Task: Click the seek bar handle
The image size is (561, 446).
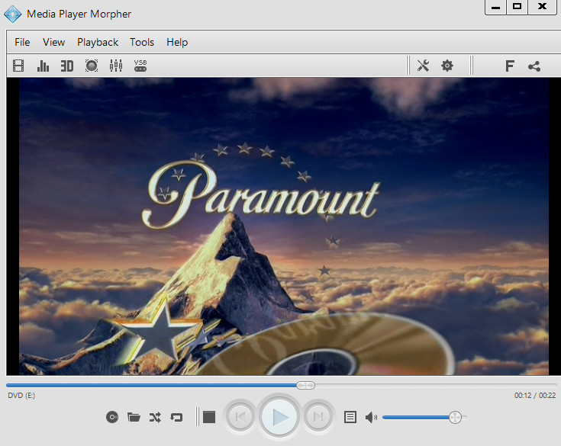Action: pos(305,385)
